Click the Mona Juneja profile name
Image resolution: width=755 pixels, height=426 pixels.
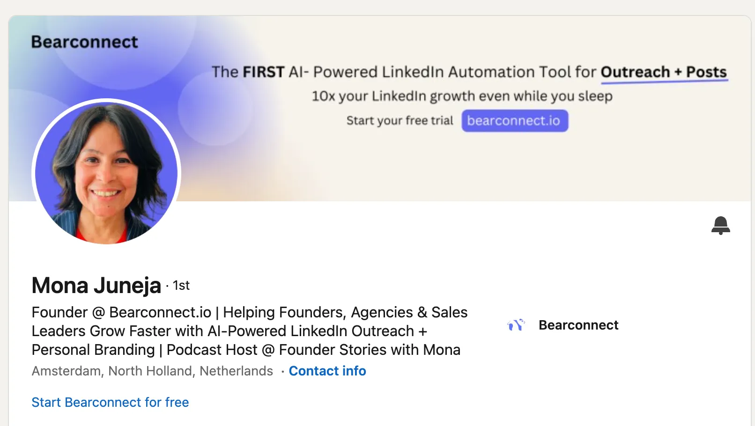(x=96, y=285)
